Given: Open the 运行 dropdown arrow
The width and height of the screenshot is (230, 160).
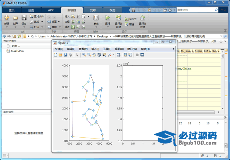Looking at the screenshot, I should pyautogui.click(x=108, y=27).
